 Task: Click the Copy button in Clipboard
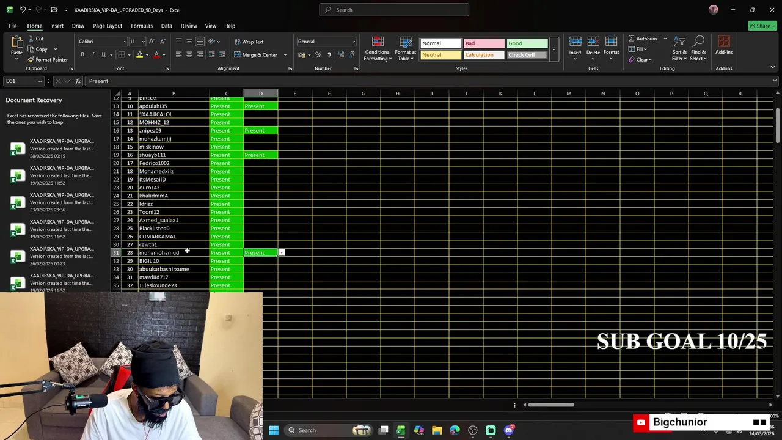click(37, 49)
